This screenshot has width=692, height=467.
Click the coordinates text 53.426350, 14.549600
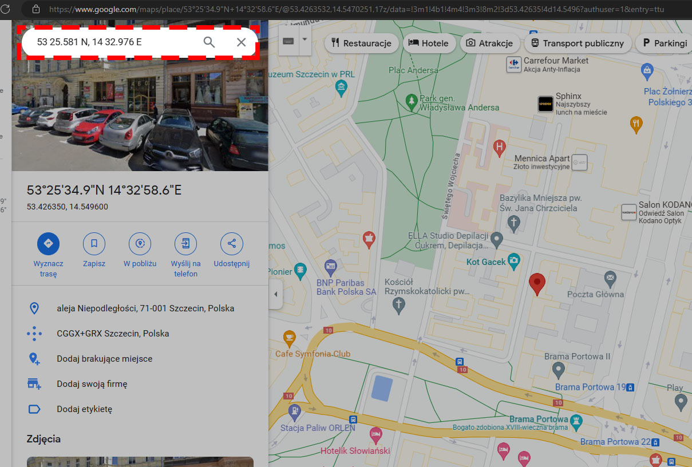[68, 207]
